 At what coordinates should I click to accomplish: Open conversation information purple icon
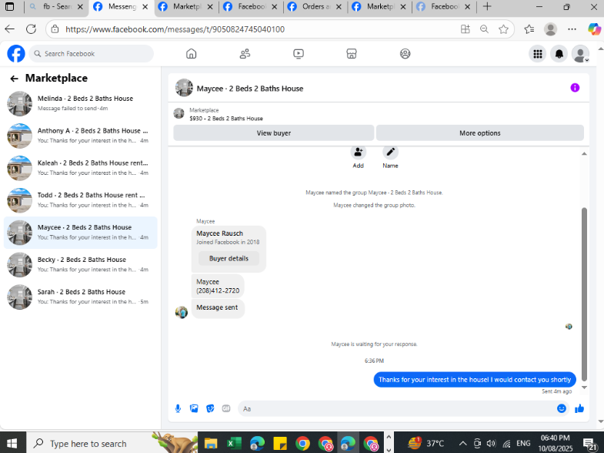click(x=575, y=88)
